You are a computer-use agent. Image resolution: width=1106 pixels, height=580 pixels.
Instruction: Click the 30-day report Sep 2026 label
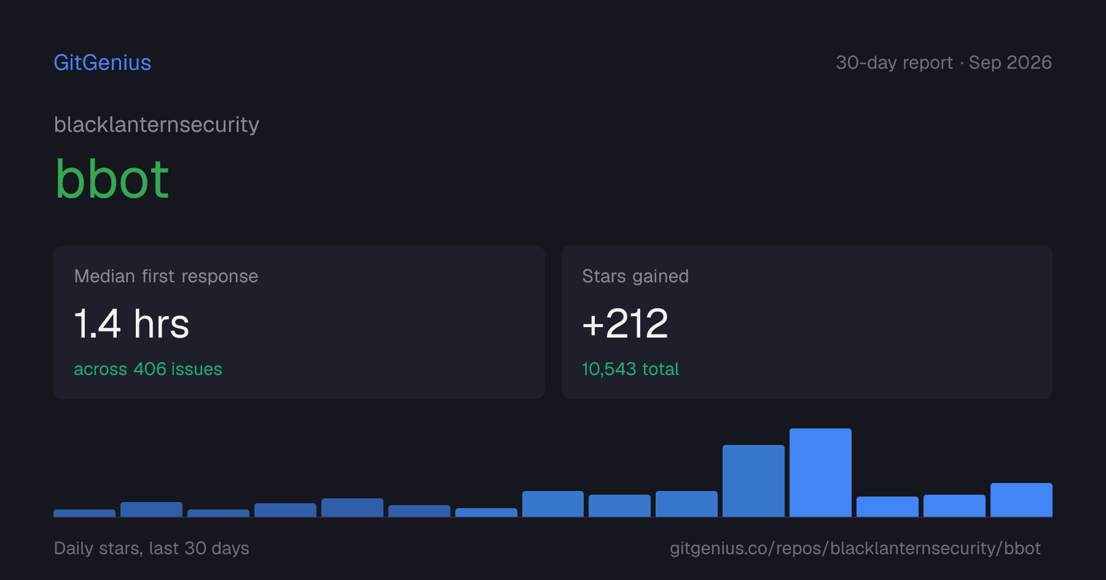point(944,63)
